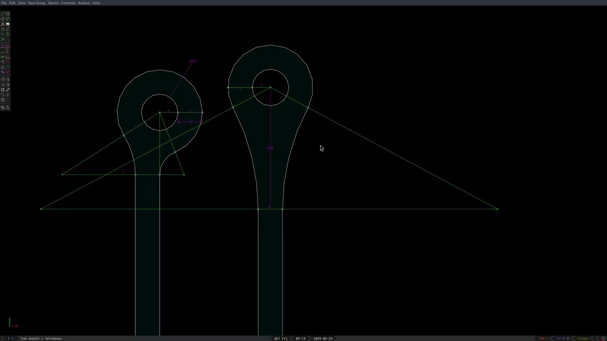Click the Other Supplementary Angle icon

click(x=2, y=72)
